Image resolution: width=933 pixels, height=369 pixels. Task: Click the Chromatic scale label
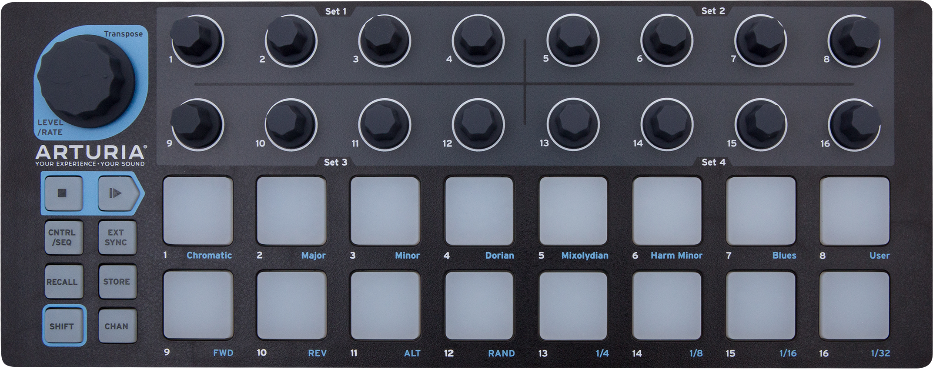point(209,256)
